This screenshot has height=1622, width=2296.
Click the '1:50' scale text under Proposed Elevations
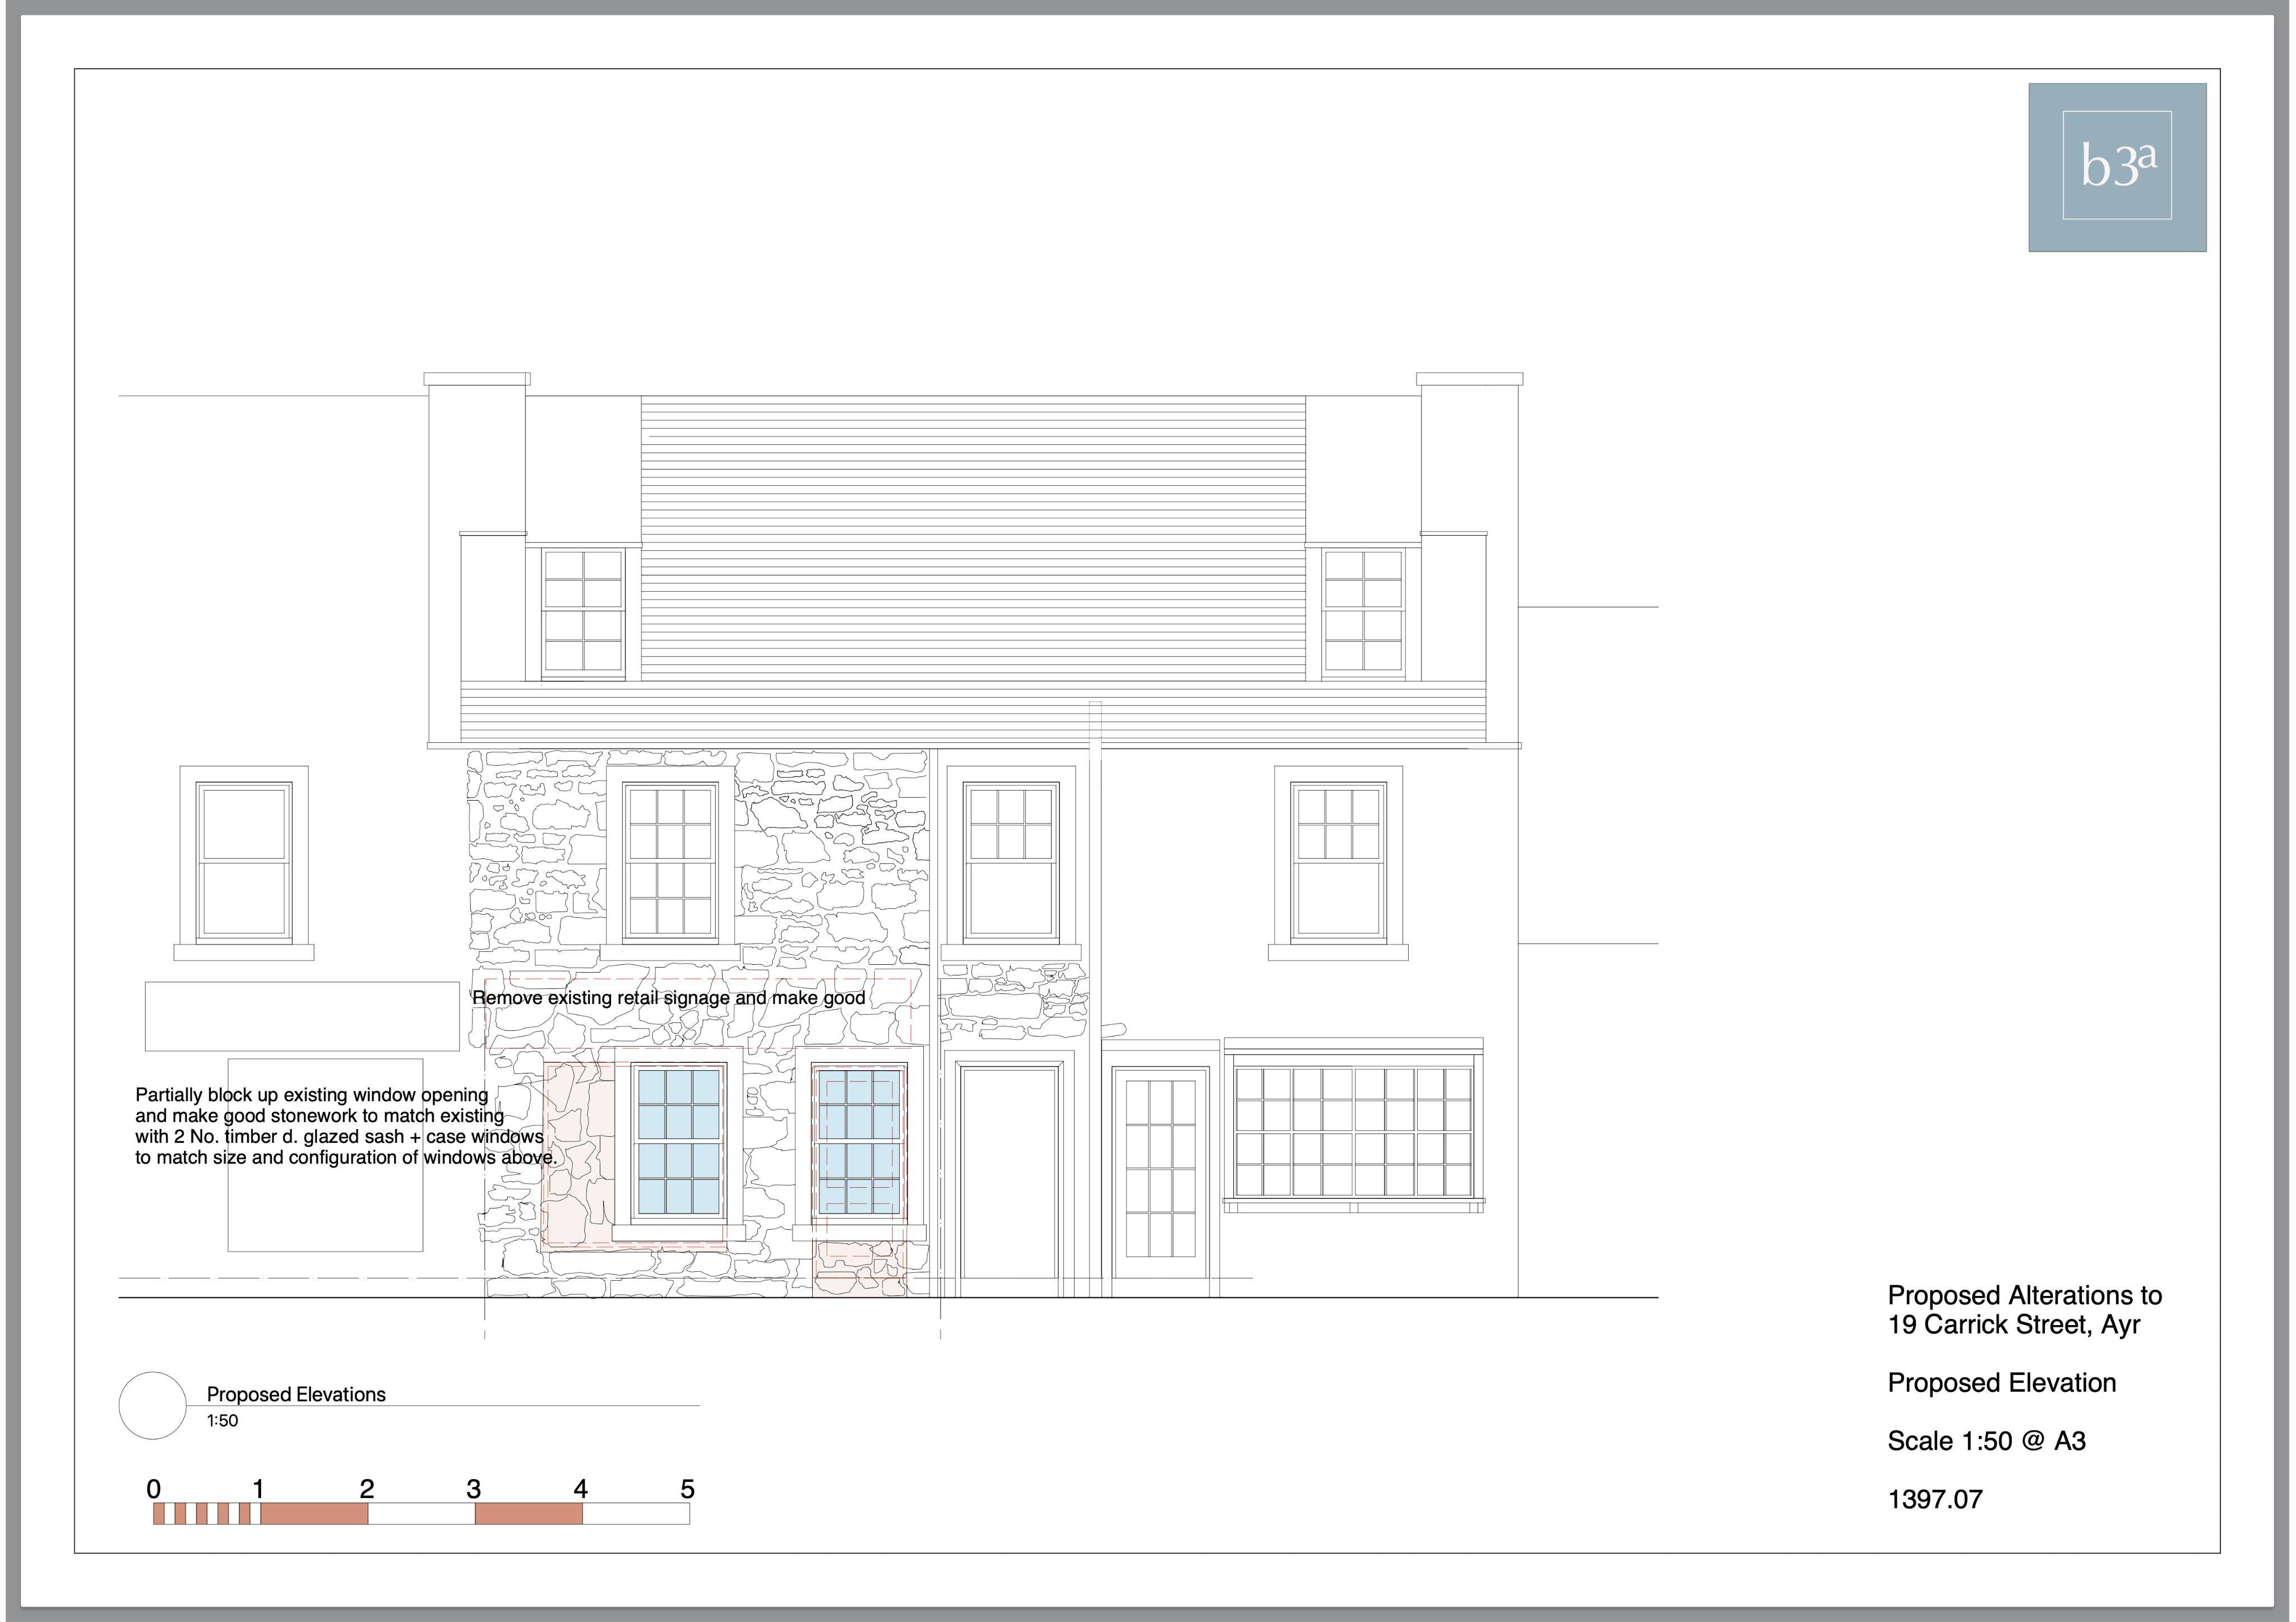pos(222,1420)
